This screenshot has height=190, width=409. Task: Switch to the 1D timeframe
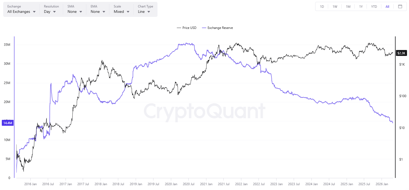pos(322,6)
